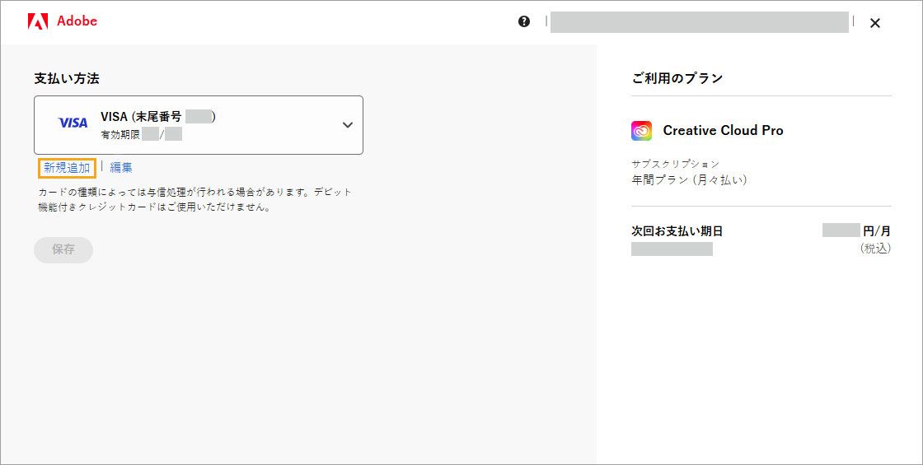
Task: Click the ご利用のプラン heading
Action: [x=677, y=78]
